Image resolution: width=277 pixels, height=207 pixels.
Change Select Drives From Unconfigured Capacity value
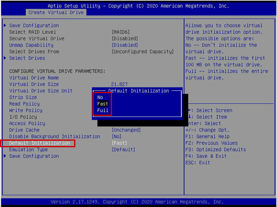tap(143, 52)
